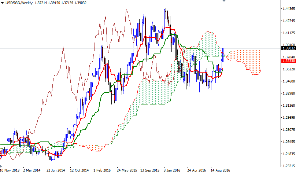The height and width of the screenshot is (173, 296).
Task: Click the price scale value 1.44365
Action: click(289, 9)
